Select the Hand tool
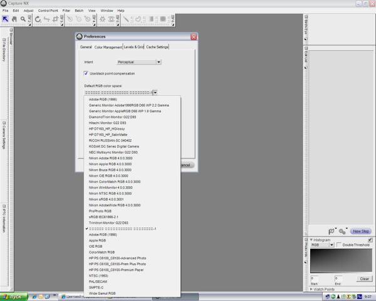 click(14, 19)
